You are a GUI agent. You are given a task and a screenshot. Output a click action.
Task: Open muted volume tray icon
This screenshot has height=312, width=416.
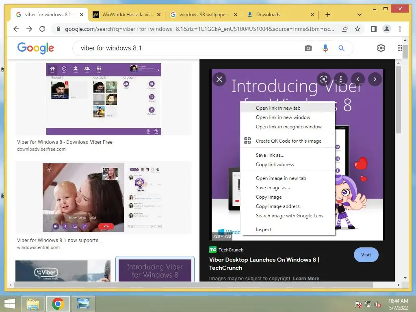coord(377,304)
